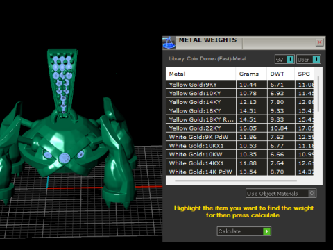Click the 6.71 DWT value
The image size is (333, 250).
[277, 85]
